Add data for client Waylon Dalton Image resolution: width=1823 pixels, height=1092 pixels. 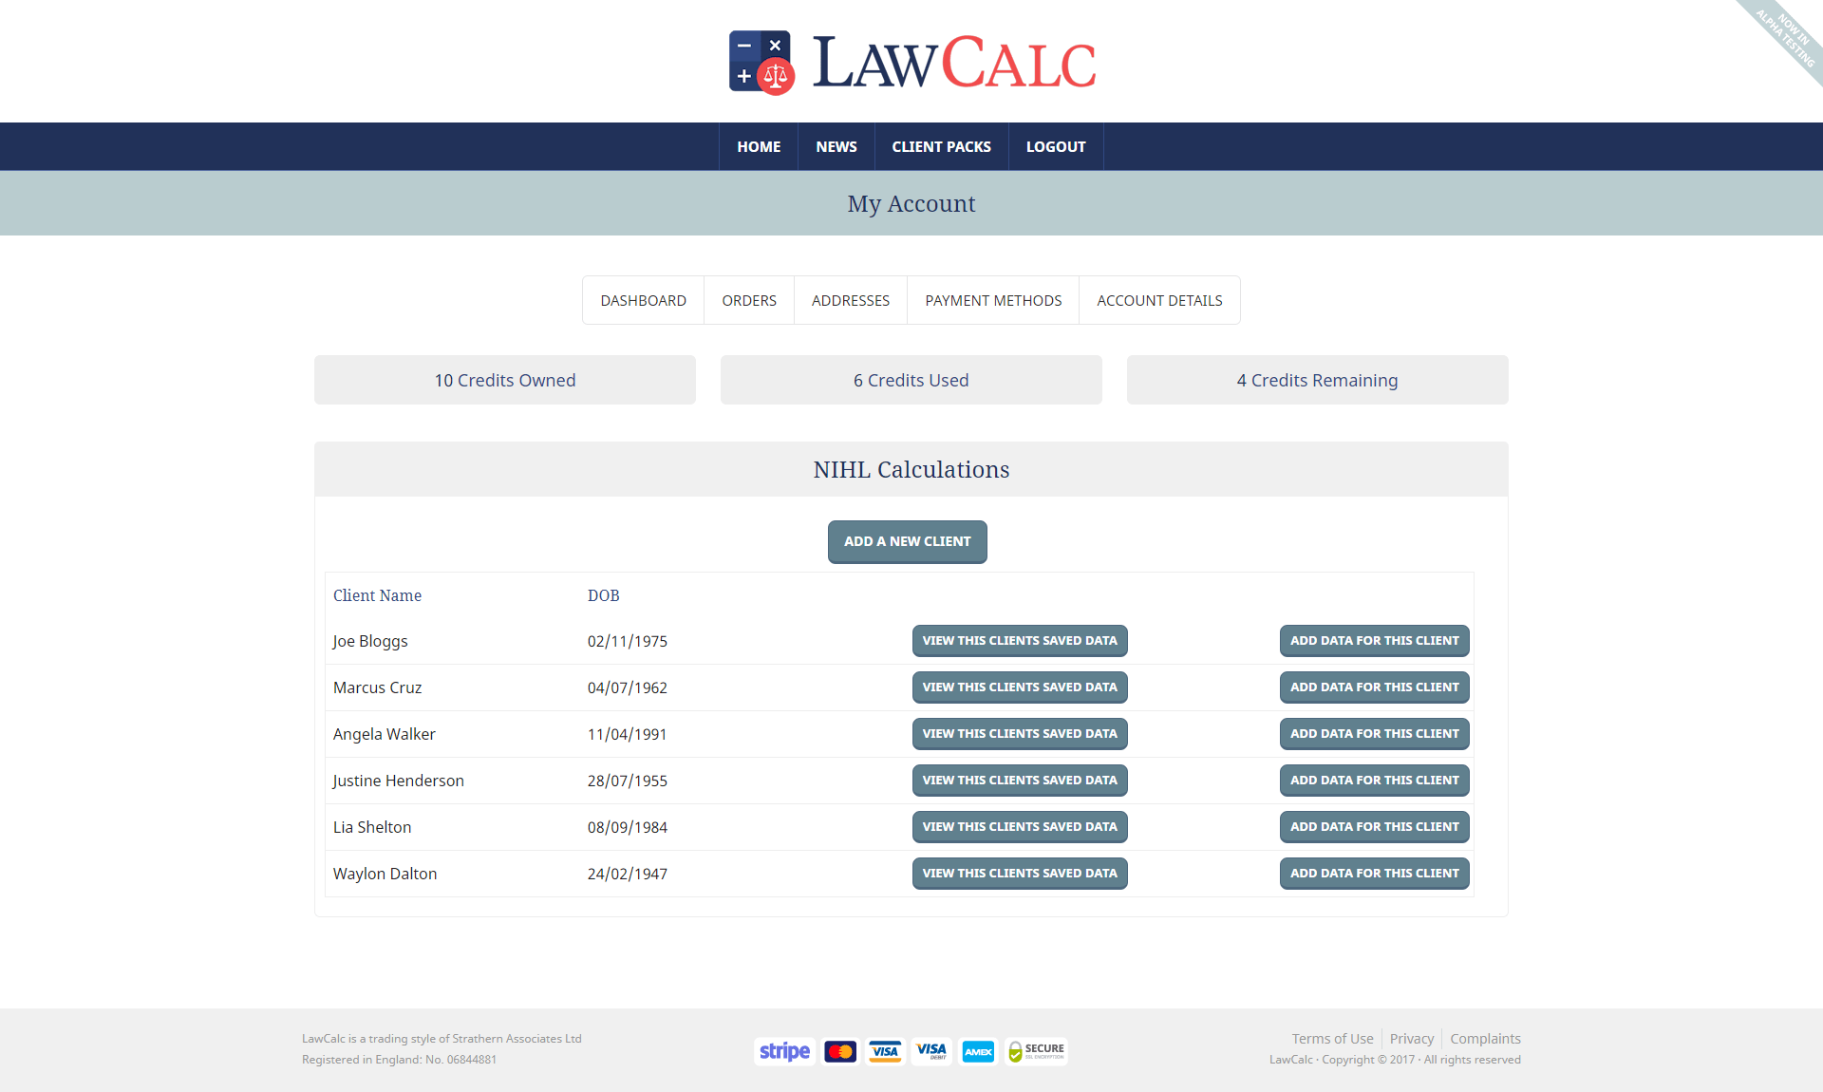point(1374,874)
